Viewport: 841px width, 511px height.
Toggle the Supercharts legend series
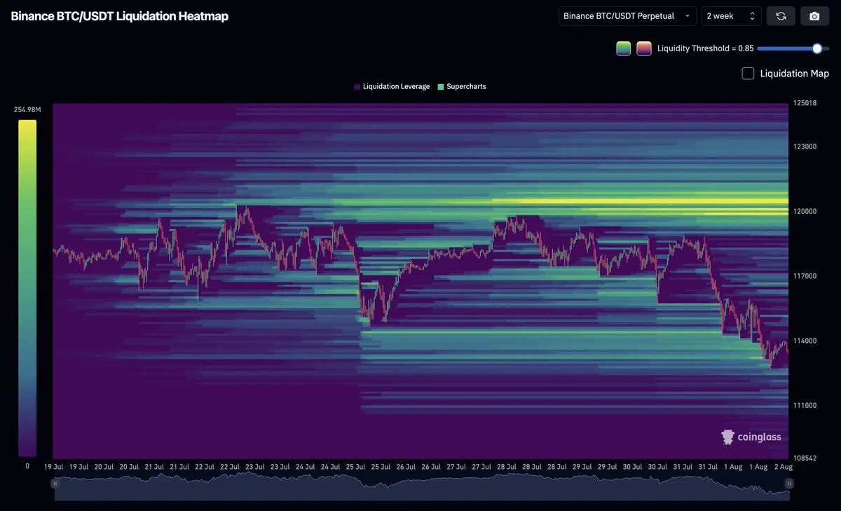(462, 86)
